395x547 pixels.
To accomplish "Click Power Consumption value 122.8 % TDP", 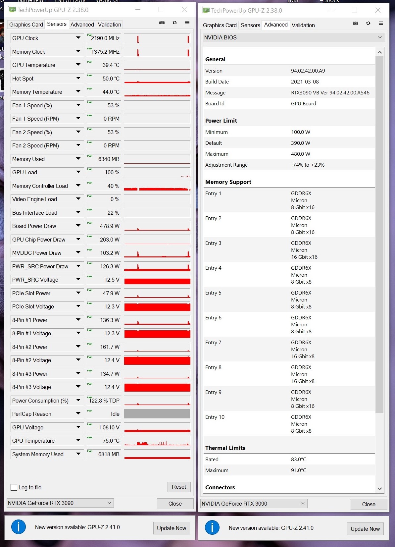I will click(x=104, y=401).
